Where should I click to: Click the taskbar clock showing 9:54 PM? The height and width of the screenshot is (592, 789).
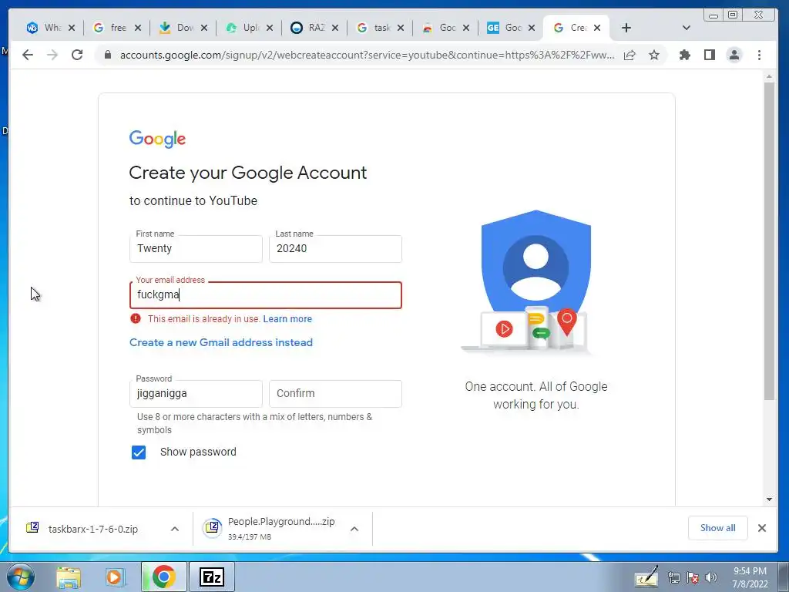click(750, 577)
